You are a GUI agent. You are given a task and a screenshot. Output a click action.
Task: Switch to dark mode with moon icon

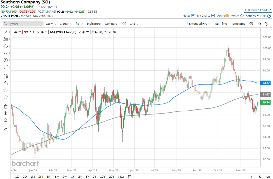coord(267,24)
